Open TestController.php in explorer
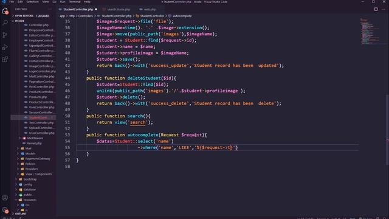This screenshot has height=219, width=389. (x=41, y=123)
